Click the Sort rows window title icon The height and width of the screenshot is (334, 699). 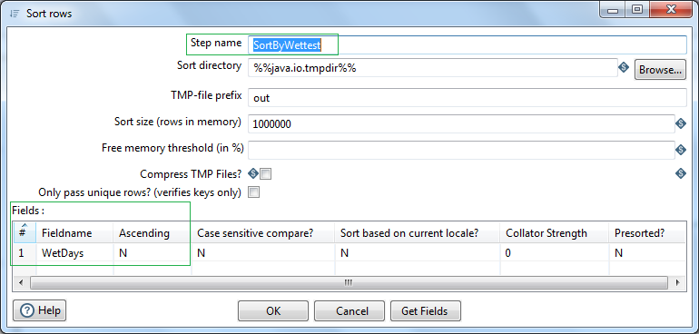click(x=14, y=13)
